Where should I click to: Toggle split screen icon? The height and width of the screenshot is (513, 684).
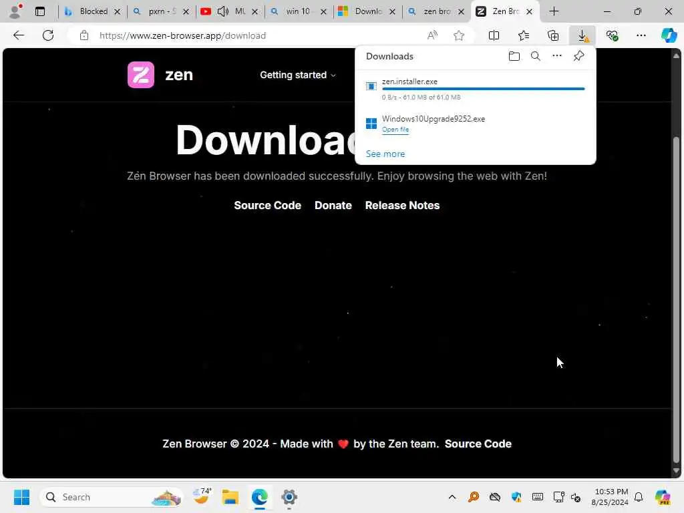(x=494, y=35)
